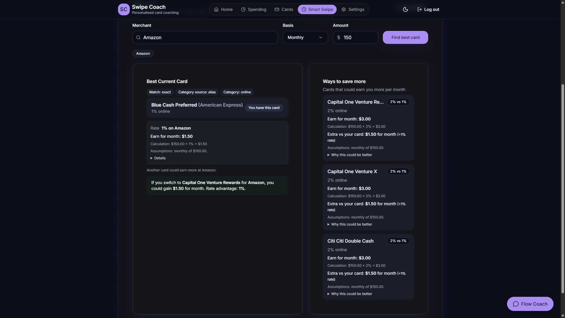The image size is (565, 318).
Task: Click the Home nav house icon
Action: click(x=216, y=9)
